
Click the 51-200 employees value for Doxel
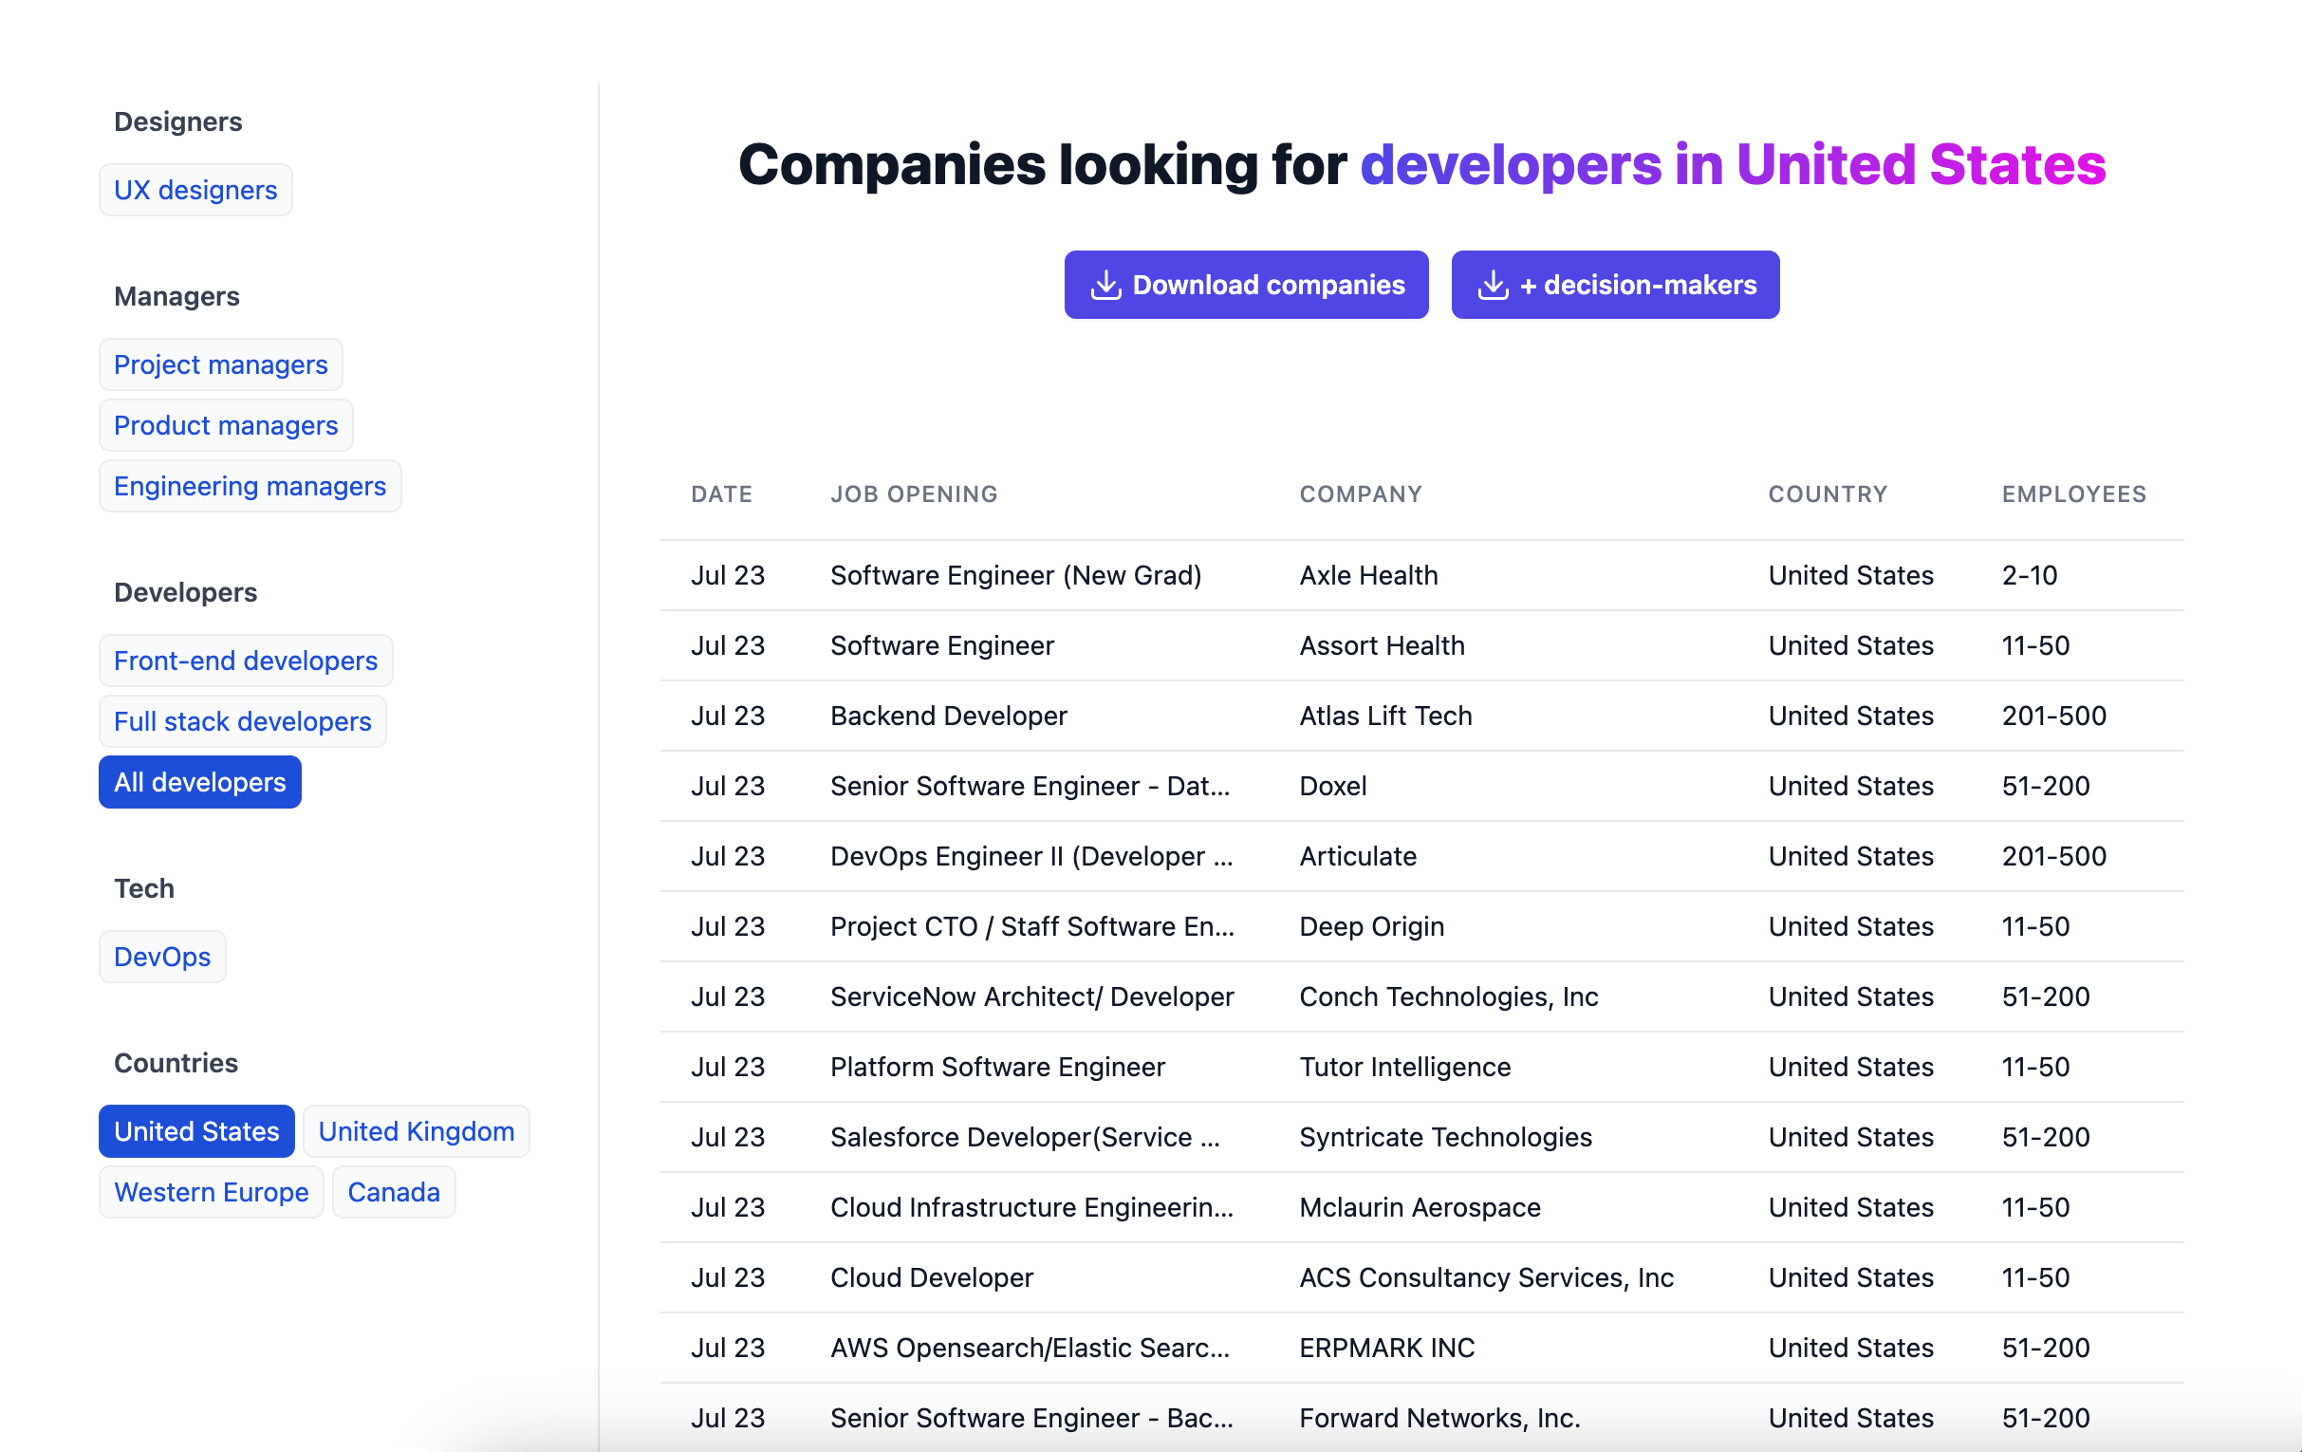click(2046, 786)
